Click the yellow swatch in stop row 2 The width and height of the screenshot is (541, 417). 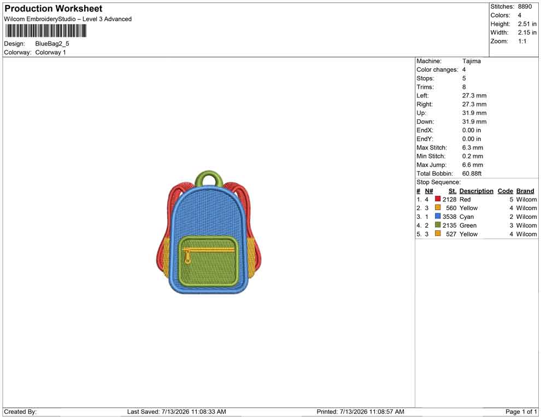tap(438, 207)
